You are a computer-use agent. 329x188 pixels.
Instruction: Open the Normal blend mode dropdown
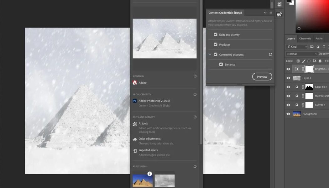tap(301, 54)
